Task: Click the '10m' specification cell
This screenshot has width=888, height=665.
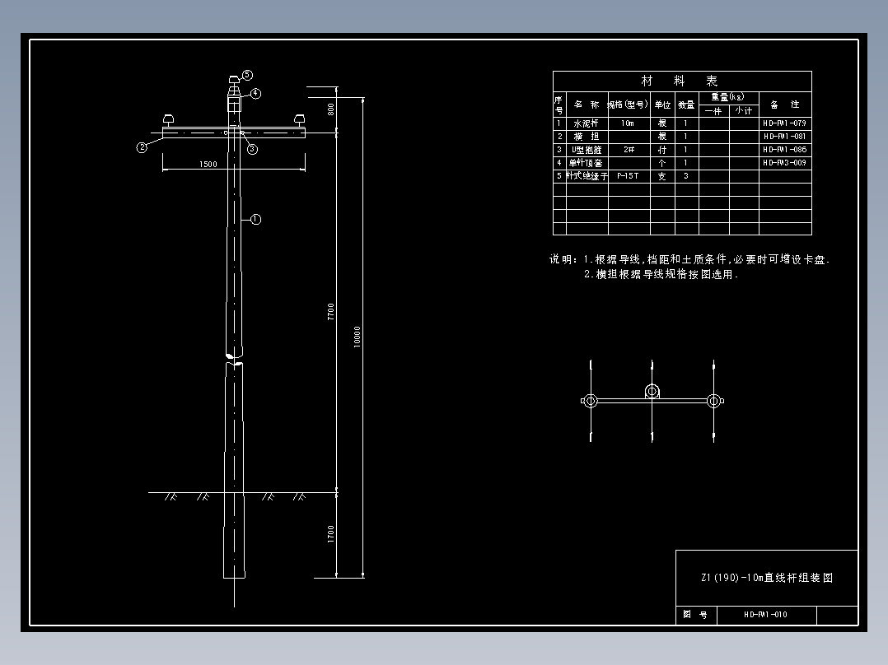Action: pos(629,123)
